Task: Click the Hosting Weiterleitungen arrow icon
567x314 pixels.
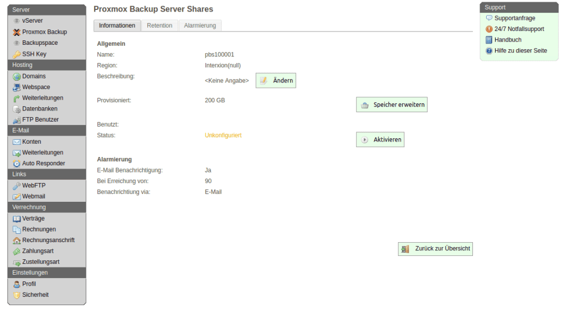Action: 17,98
